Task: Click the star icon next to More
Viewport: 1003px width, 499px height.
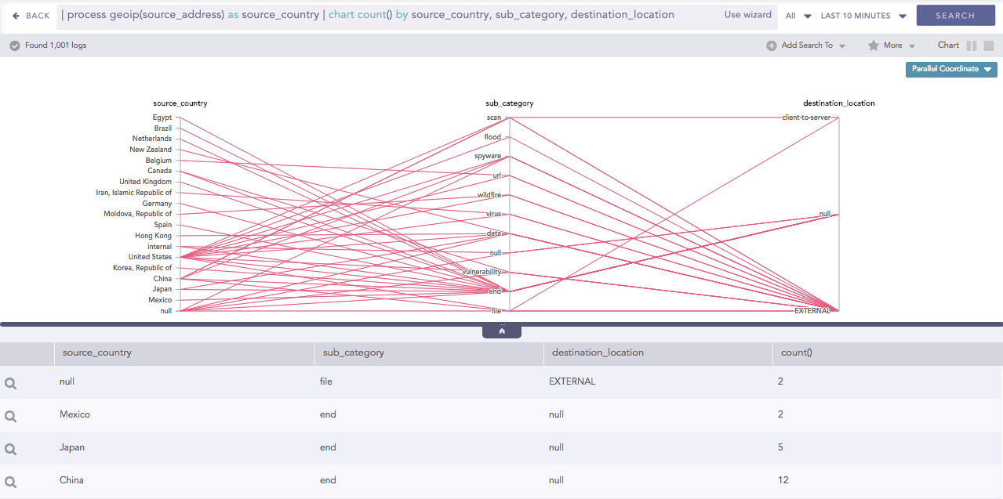Action: click(873, 45)
